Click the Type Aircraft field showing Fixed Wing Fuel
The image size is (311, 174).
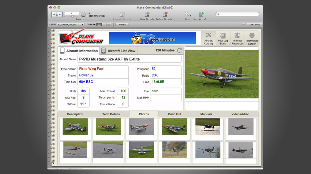pos(103,69)
